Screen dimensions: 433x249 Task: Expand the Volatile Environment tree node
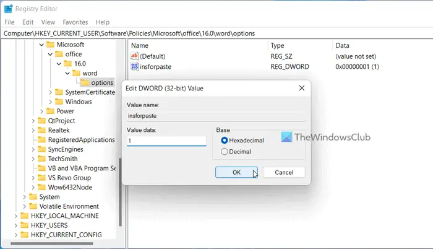pos(24,206)
